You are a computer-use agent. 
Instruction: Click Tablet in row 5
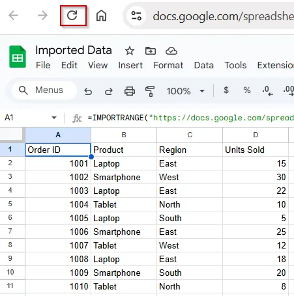click(124, 204)
